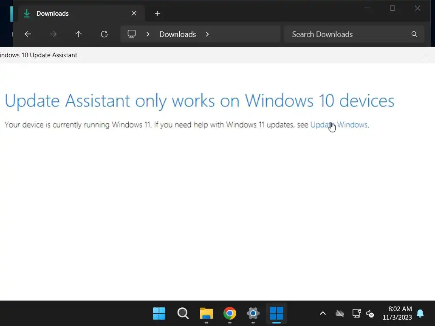Image resolution: width=435 pixels, height=326 pixels.
Task: Click the OneDrive cloud tray icon
Action: (340, 314)
